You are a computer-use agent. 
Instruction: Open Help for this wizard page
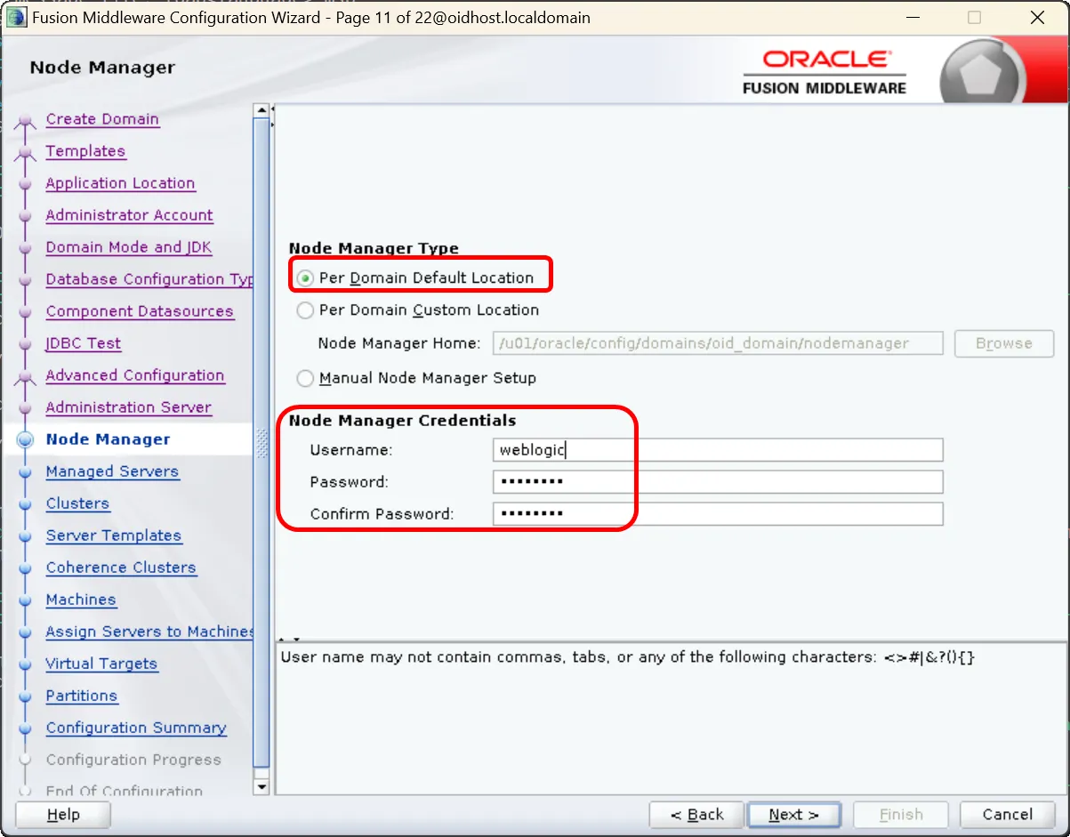pyautogui.click(x=63, y=815)
